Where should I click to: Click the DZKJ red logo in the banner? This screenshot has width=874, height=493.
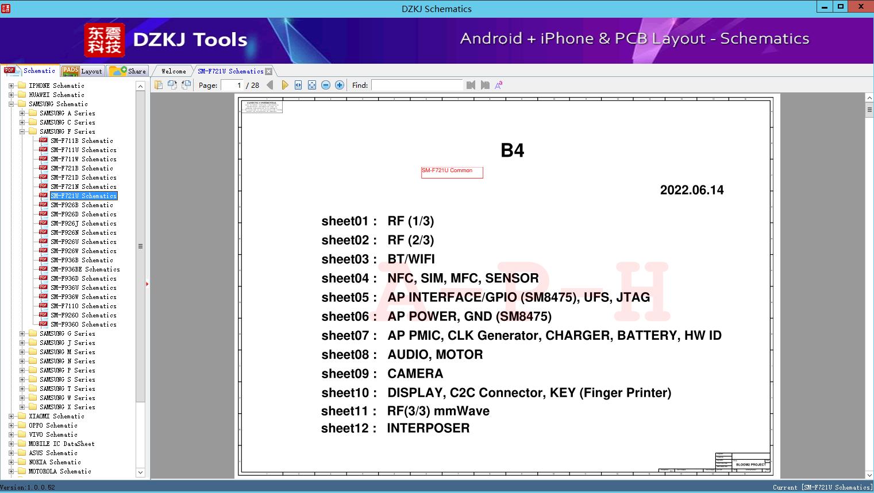(x=104, y=40)
